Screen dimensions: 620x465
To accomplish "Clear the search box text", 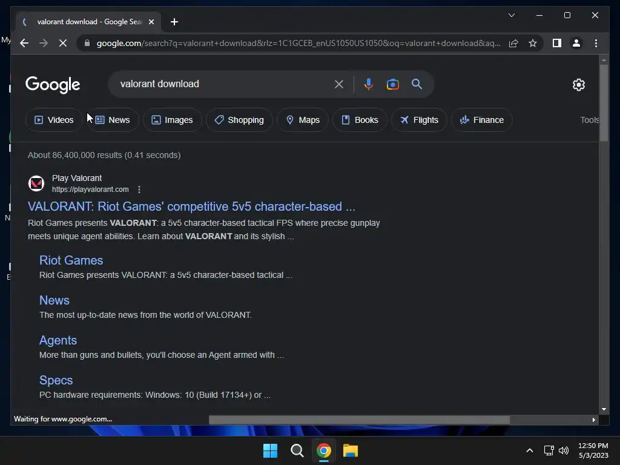I will point(339,84).
